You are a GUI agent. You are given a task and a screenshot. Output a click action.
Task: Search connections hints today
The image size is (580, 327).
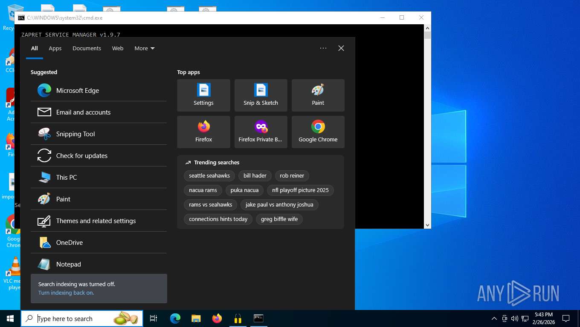pyautogui.click(x=218, y=219)
